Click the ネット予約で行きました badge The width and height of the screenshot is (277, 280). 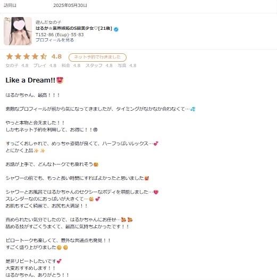coord(97,57)
